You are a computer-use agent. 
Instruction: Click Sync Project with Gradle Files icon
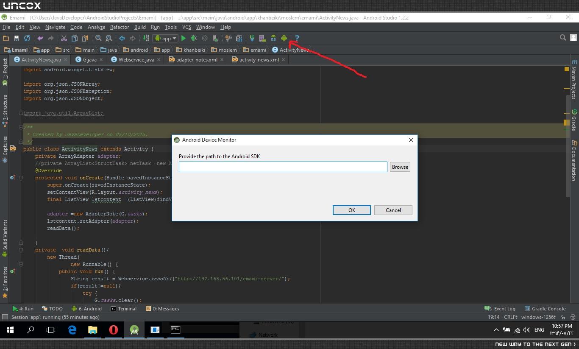[252, 38]
